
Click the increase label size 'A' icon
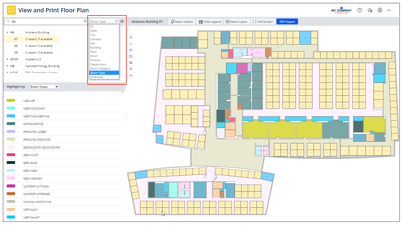(x=131, y=69)
